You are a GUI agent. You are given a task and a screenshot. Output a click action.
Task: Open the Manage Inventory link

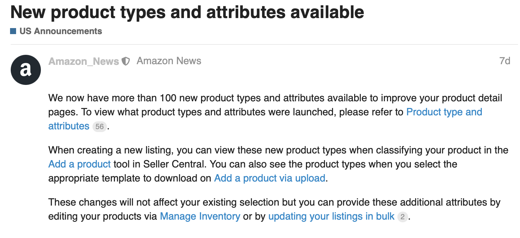click(x=200, y=216)
